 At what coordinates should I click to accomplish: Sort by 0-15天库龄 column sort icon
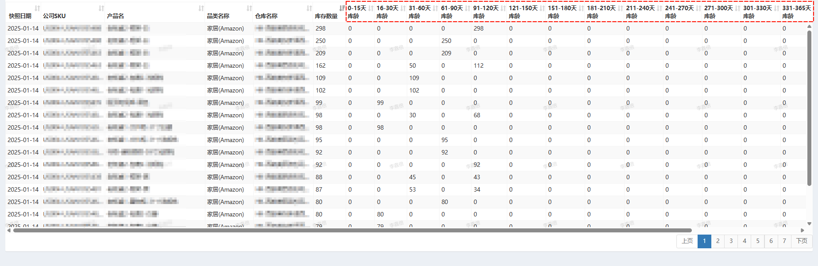tap(371, 8)
